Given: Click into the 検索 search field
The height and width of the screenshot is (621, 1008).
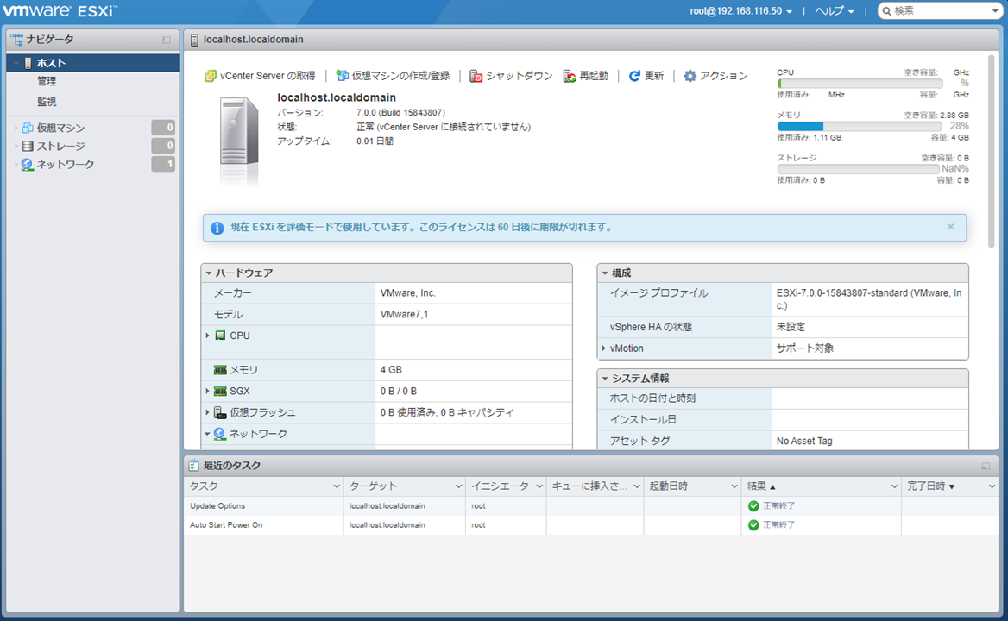Looking at the screenshot, I should pos(941,11).
